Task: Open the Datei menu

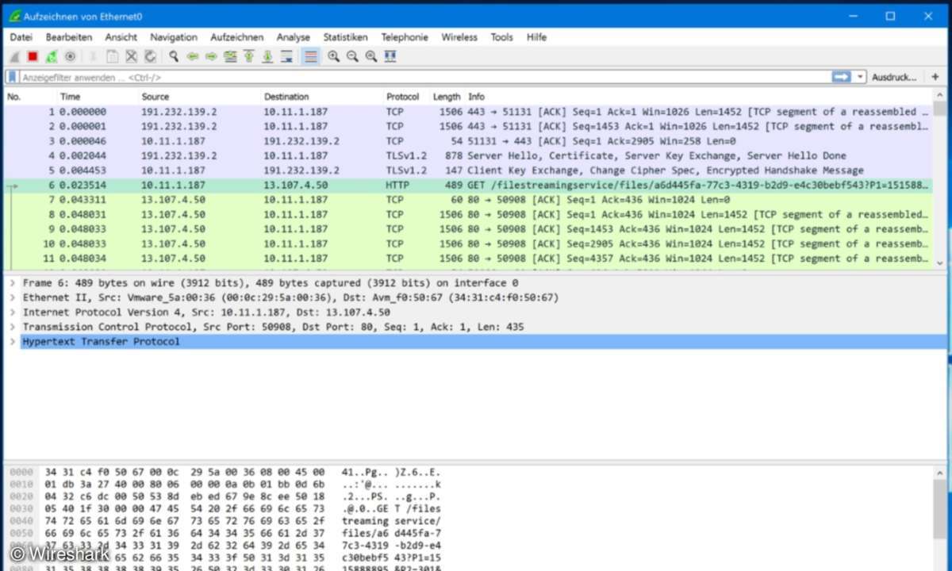Action: (21, 37)
